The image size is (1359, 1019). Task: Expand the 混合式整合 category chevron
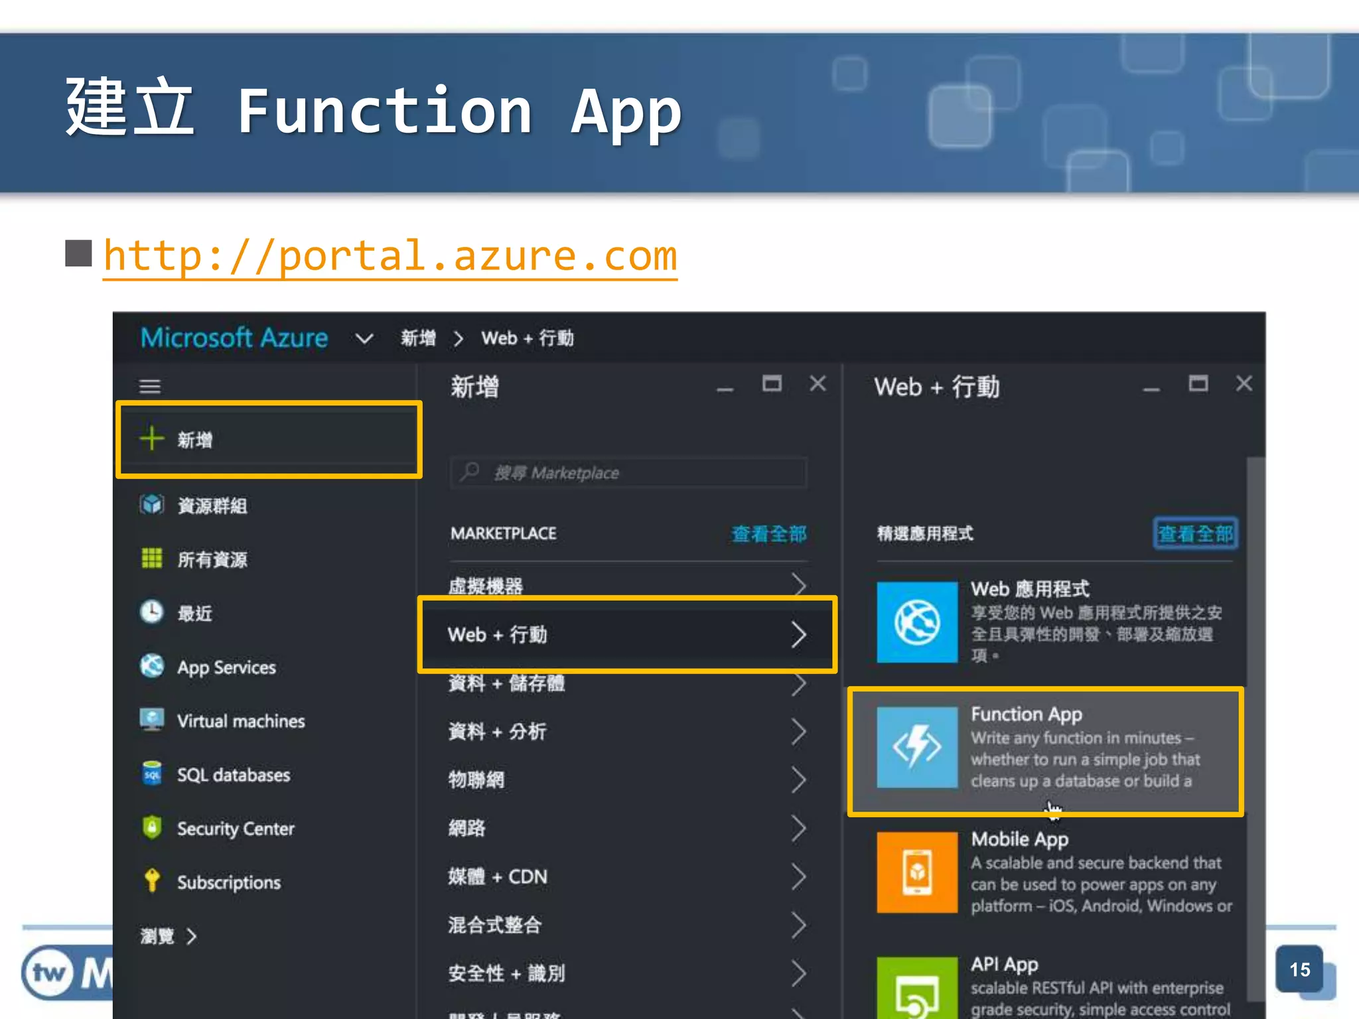tap(799, 925)
